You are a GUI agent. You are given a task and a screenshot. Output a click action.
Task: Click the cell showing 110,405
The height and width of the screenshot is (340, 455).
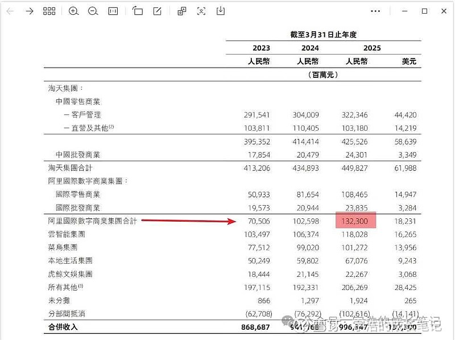(x=306, y=128)
